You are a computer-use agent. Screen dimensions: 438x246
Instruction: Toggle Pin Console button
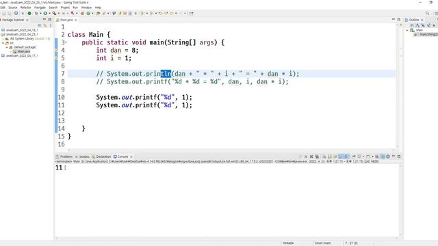354,156
